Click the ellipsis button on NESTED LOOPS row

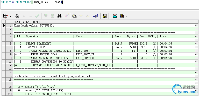click(196, 47)
